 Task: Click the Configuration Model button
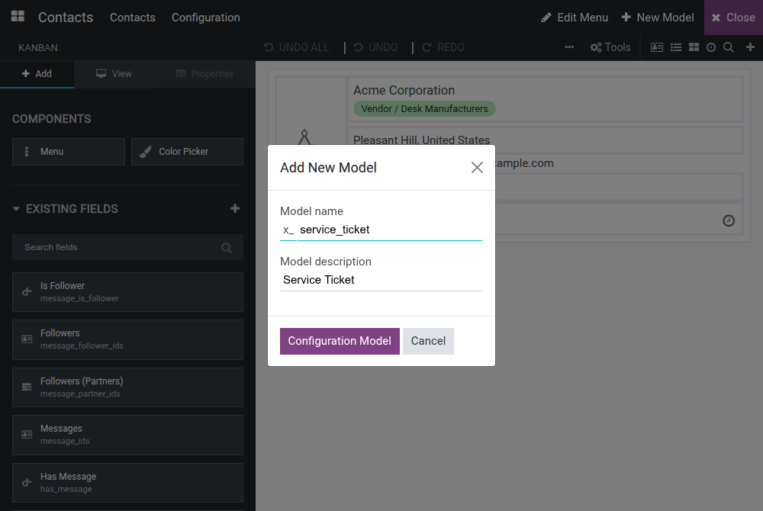(x=340, y=341)
